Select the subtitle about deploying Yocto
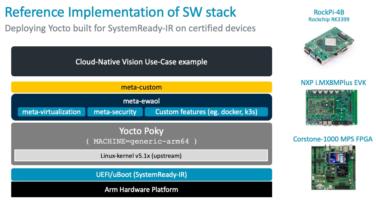376x200 pixels. click(130, 28)
